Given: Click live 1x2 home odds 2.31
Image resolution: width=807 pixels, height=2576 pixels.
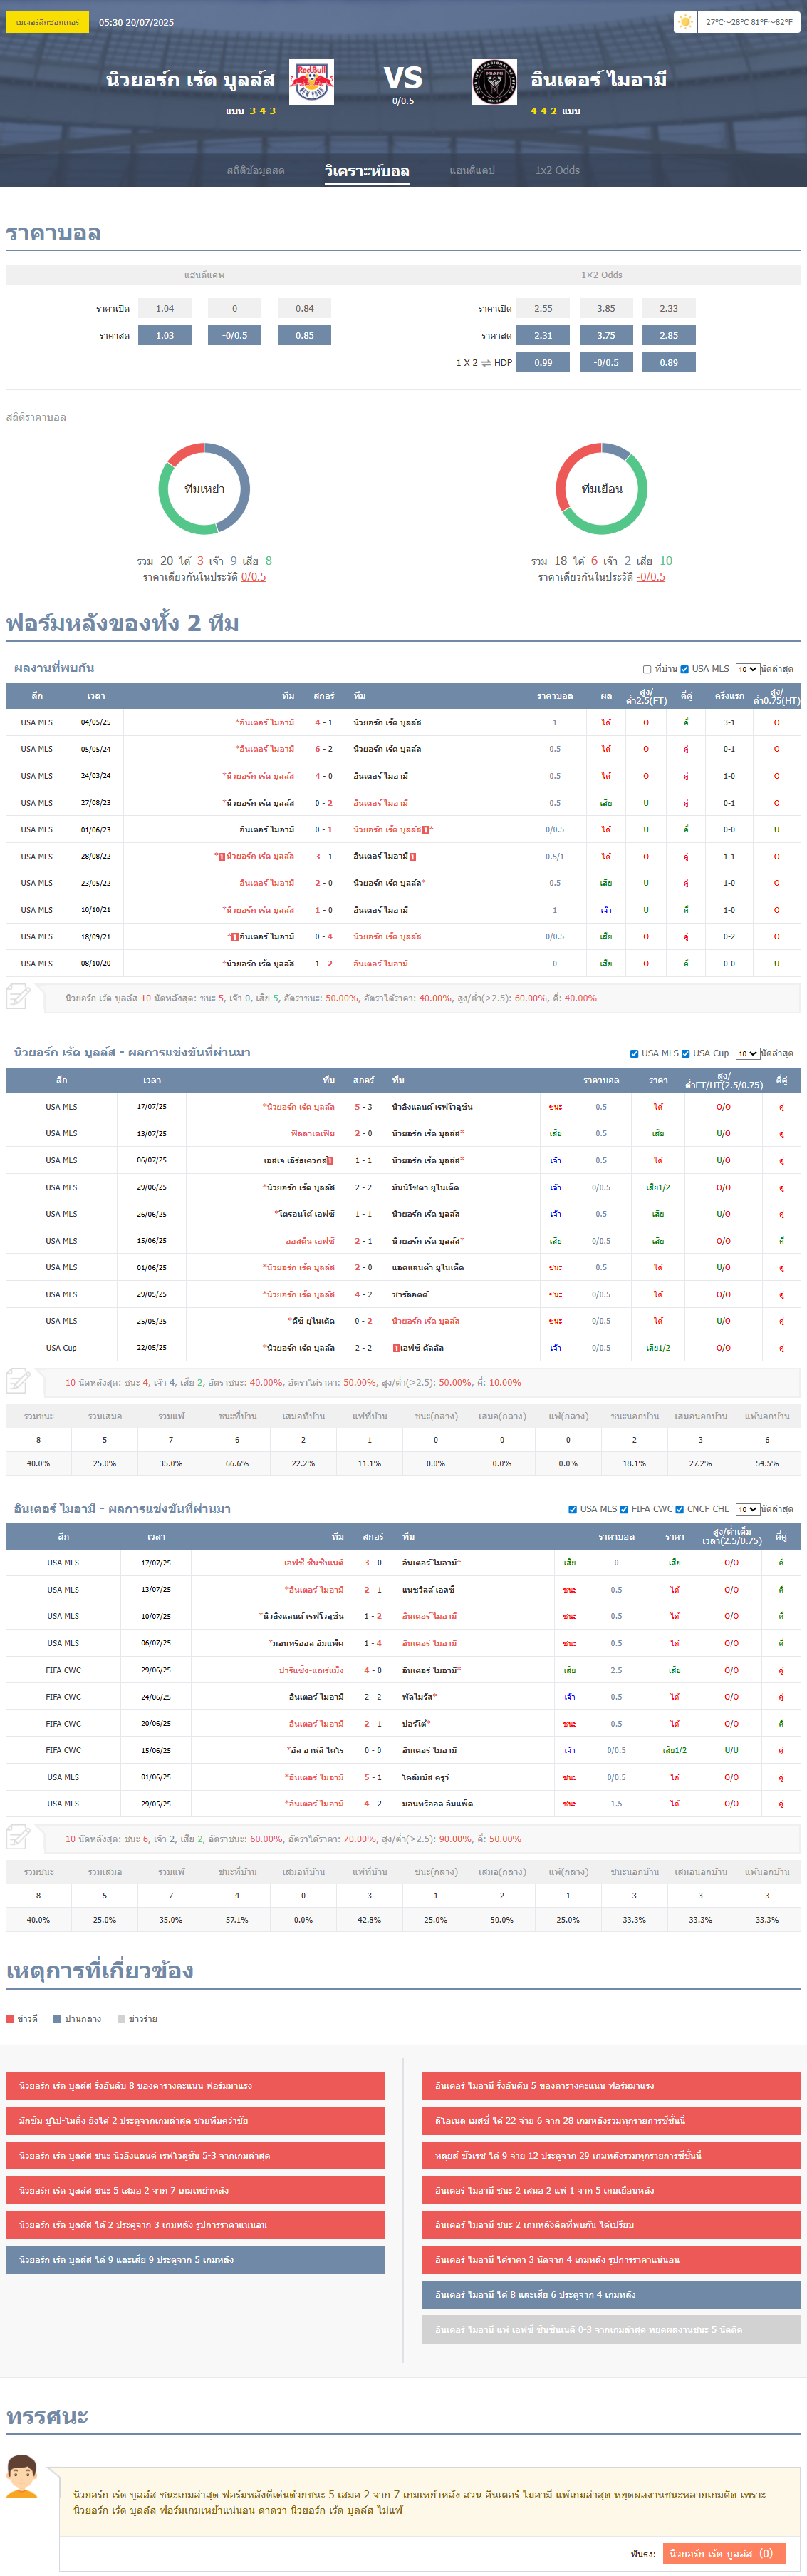Looking at the screenshot, I should (543, 336).
